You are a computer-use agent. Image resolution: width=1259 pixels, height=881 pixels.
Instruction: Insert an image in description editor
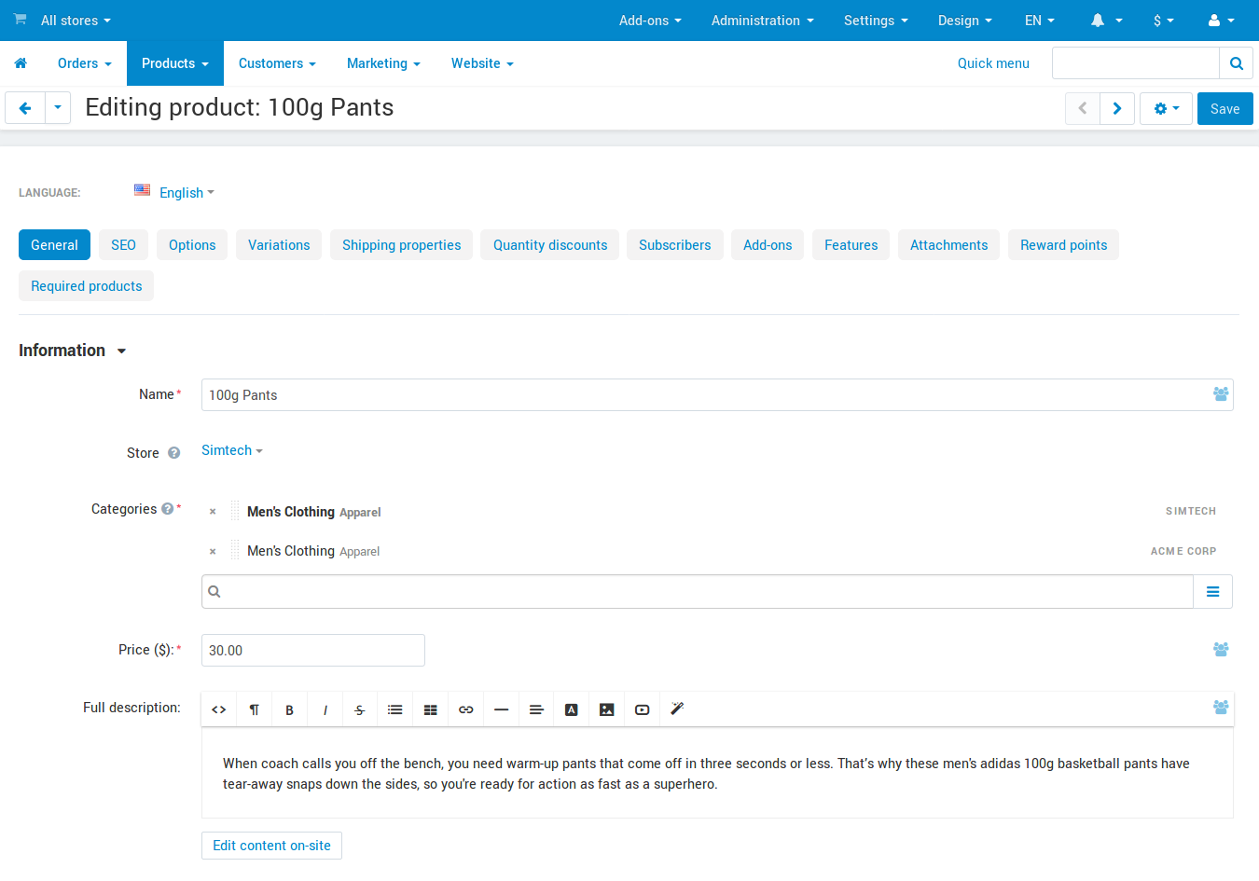click(607, 709)
